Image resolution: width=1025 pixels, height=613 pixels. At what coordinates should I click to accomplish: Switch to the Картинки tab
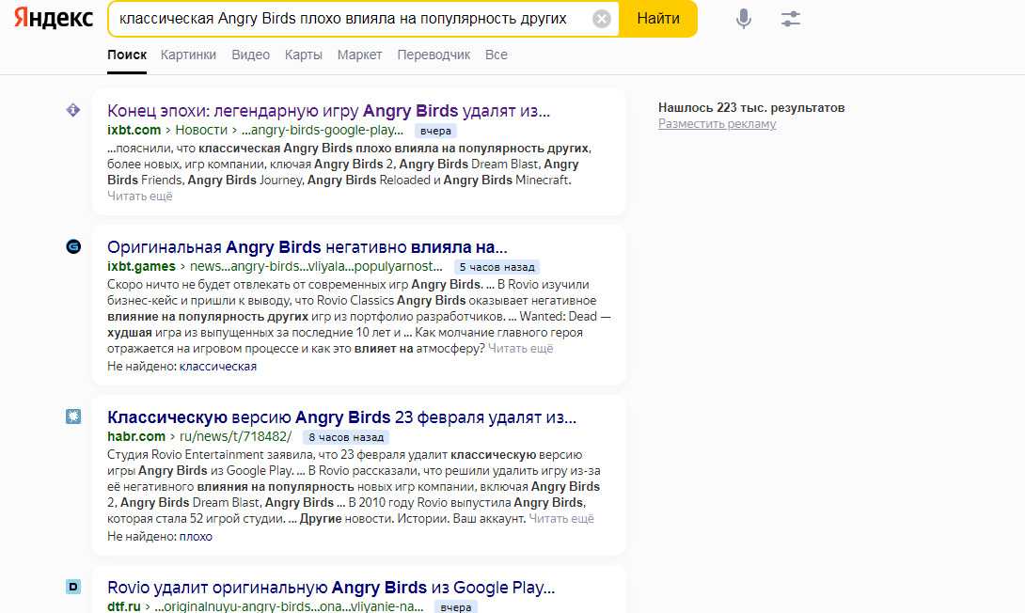(188, 55)
